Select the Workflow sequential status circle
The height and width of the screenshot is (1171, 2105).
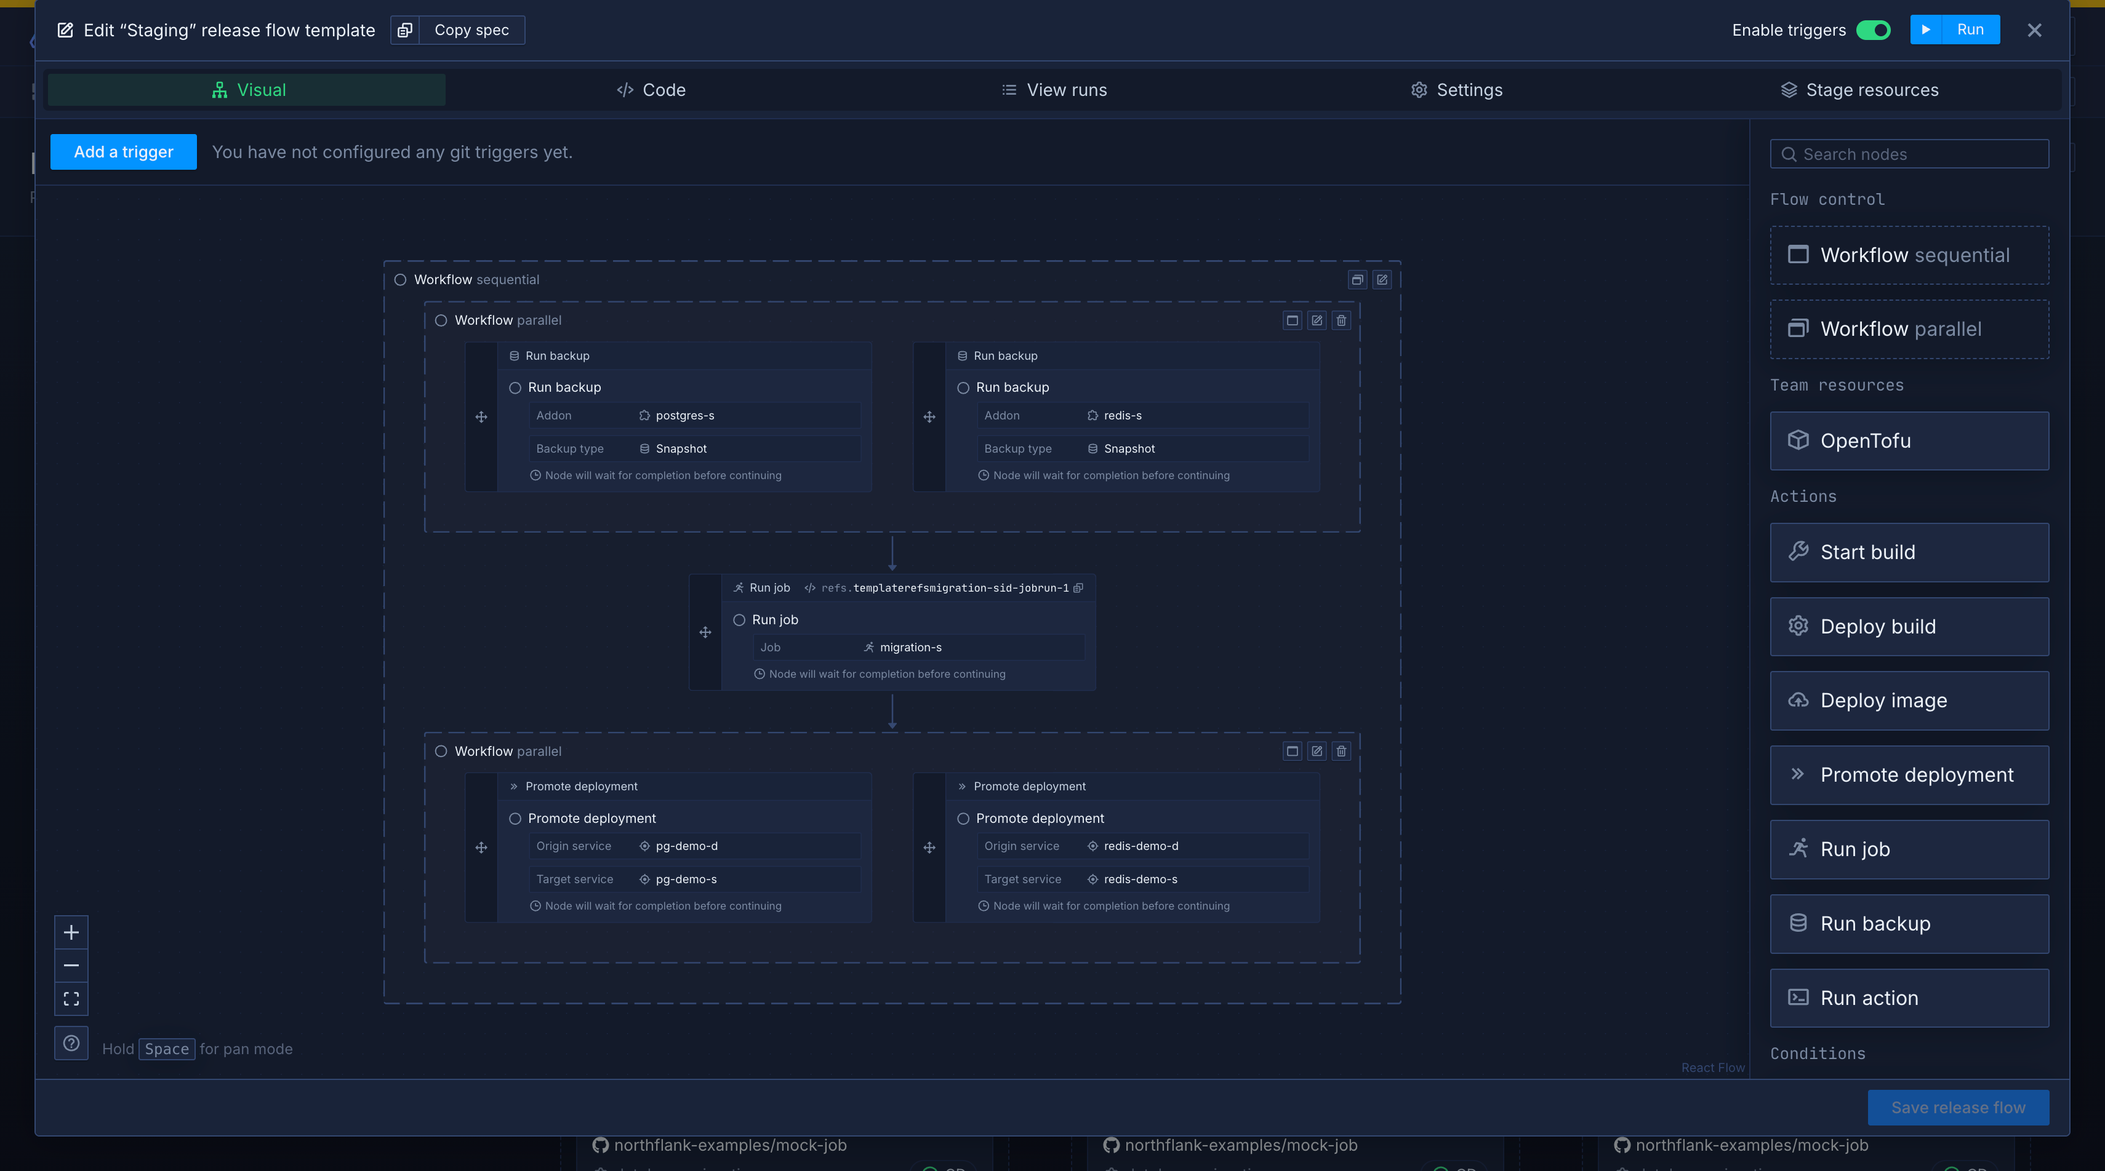coord(401,280)
